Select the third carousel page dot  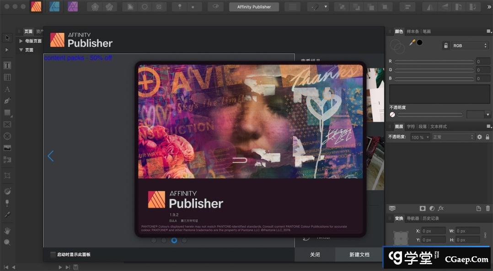[x=174, y=240]
